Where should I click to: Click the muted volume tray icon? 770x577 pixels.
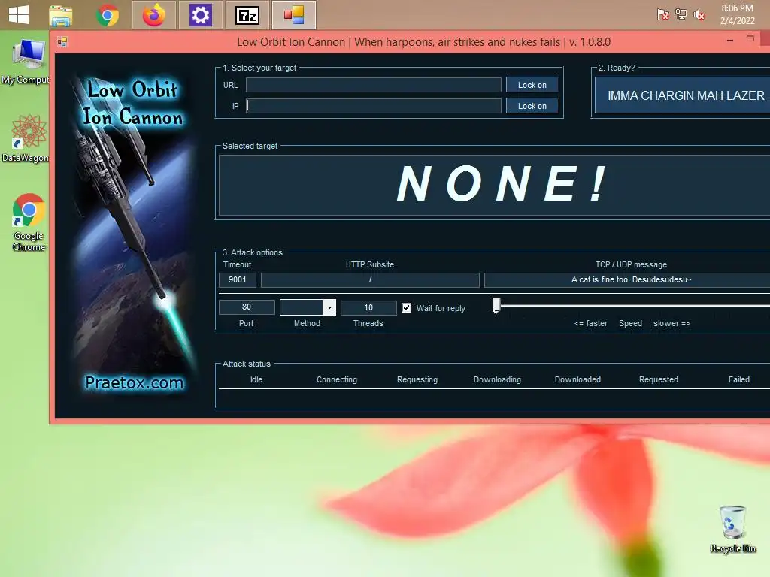click(699, 15)
